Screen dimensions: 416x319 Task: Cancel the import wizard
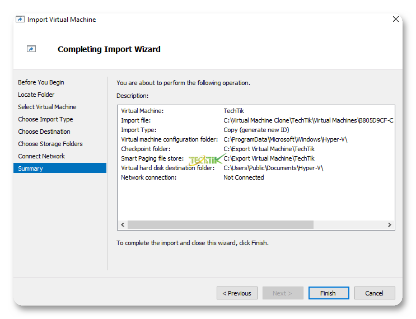pyautogui.click(x=374, y=293)
